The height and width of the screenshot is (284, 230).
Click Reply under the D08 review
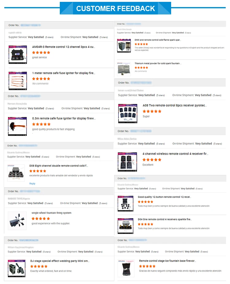[32, 183]
